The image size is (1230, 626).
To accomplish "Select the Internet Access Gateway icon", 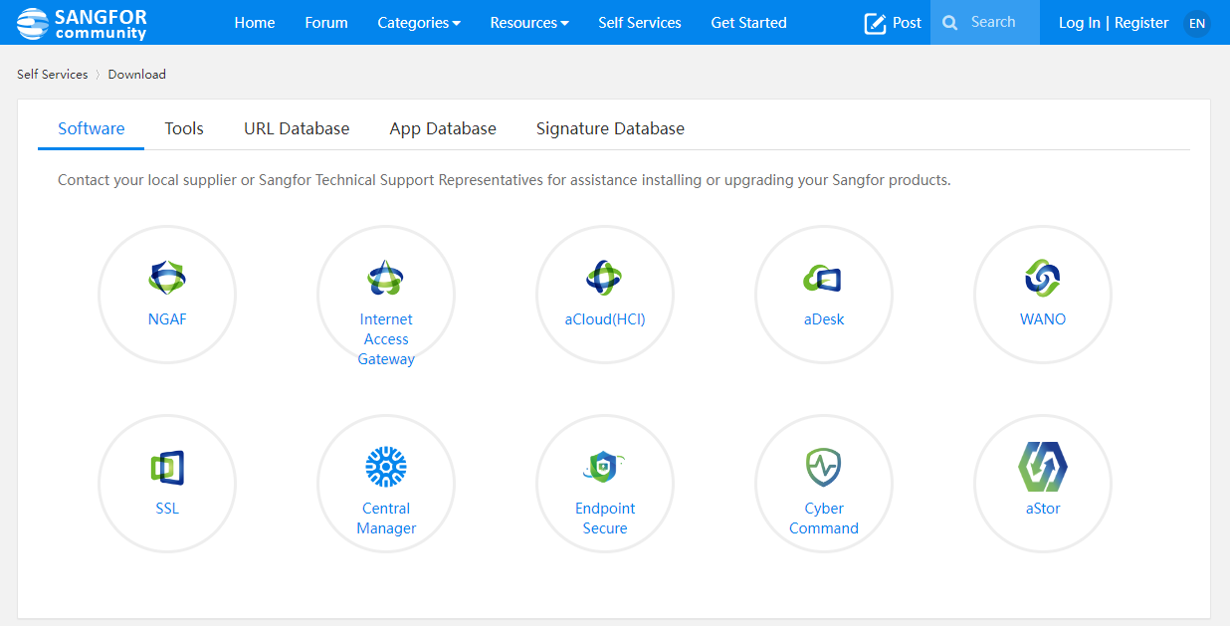I will point(386,278).
